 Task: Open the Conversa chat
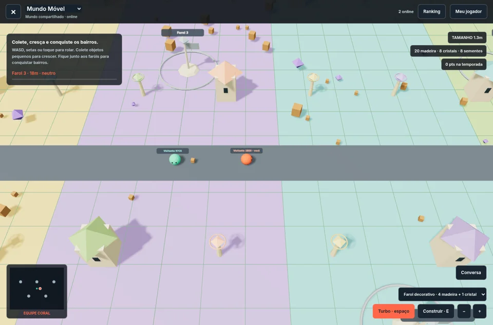471,273
